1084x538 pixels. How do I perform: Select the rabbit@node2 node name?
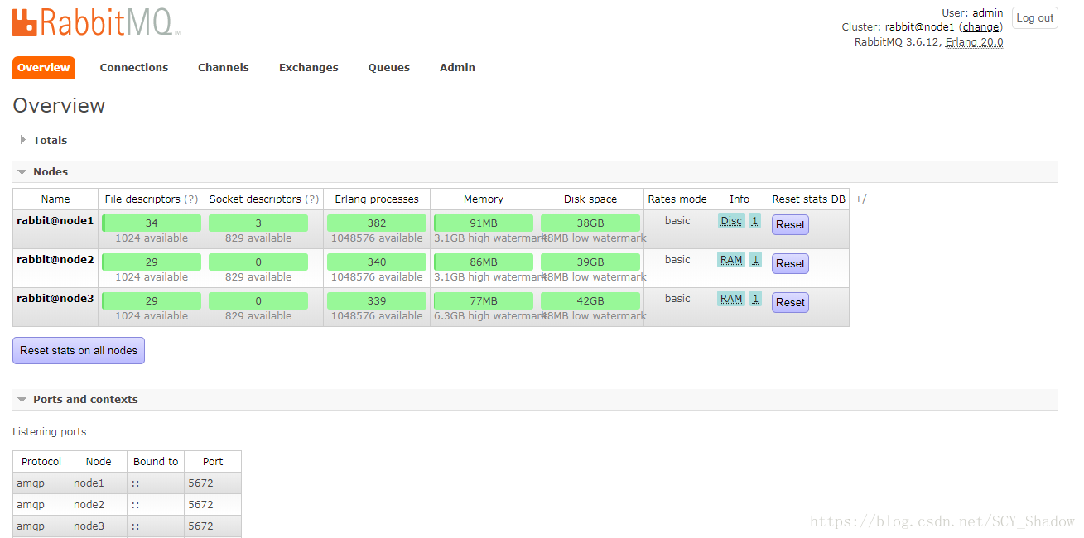(55, 260)
